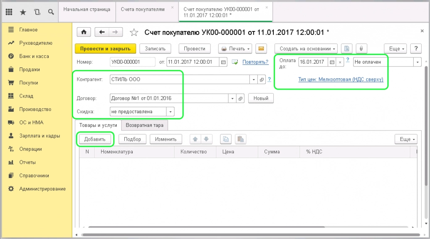Click the Изменить button
This screenshot has width=430, height=239.
(165, 139)
